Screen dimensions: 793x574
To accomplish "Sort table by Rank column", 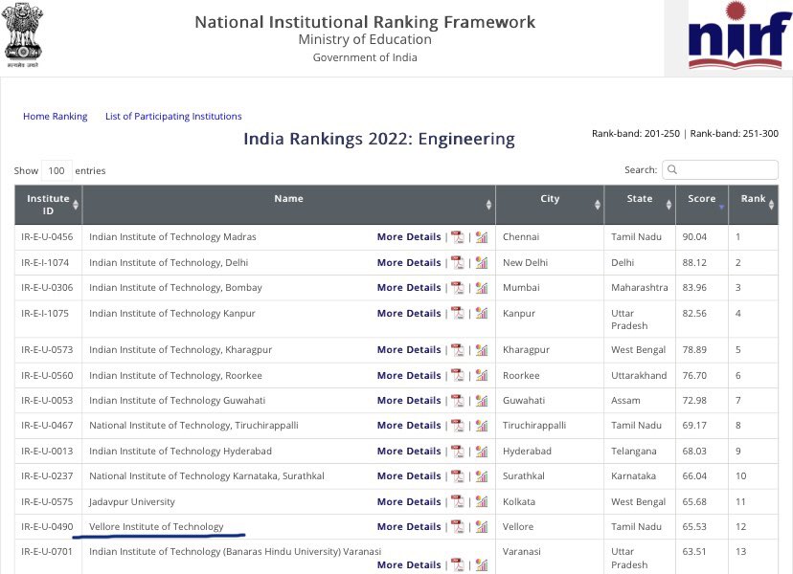I will (754, 205).
